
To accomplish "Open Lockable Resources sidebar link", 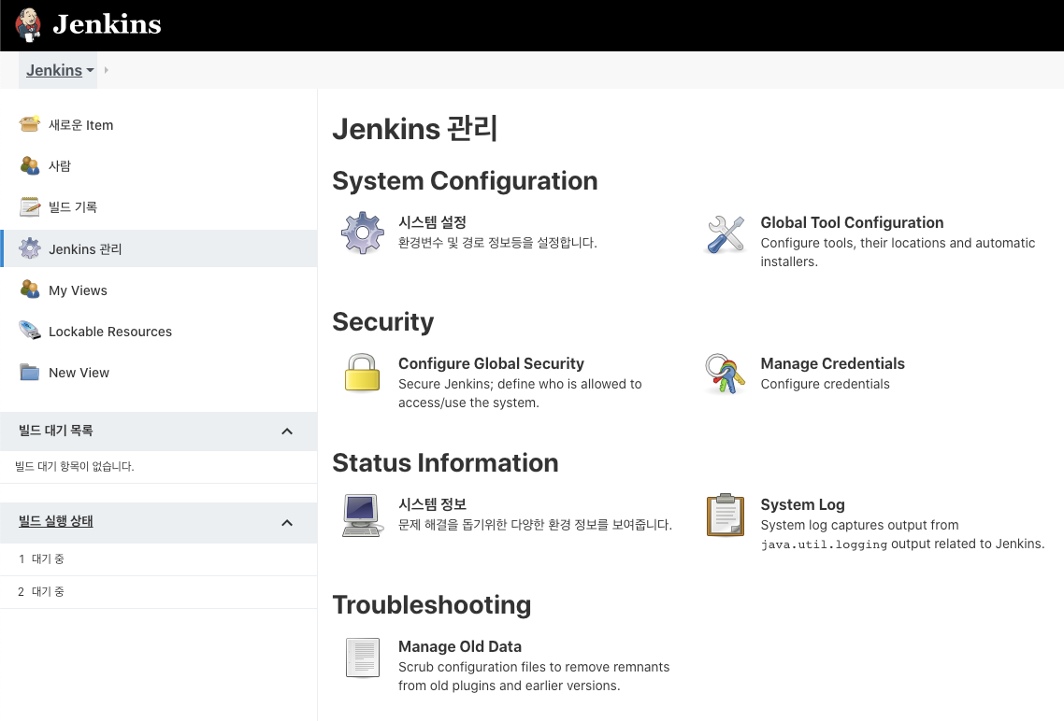I will pyautogui.click(x=110, y=332).
